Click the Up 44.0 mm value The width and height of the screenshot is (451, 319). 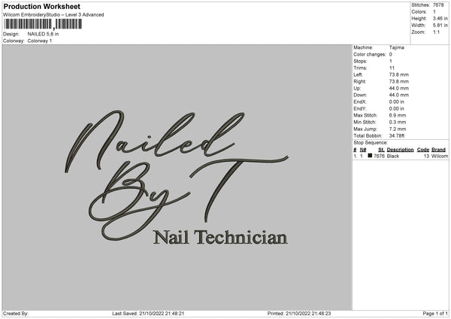pyautogui.click(x=399, y=88)
